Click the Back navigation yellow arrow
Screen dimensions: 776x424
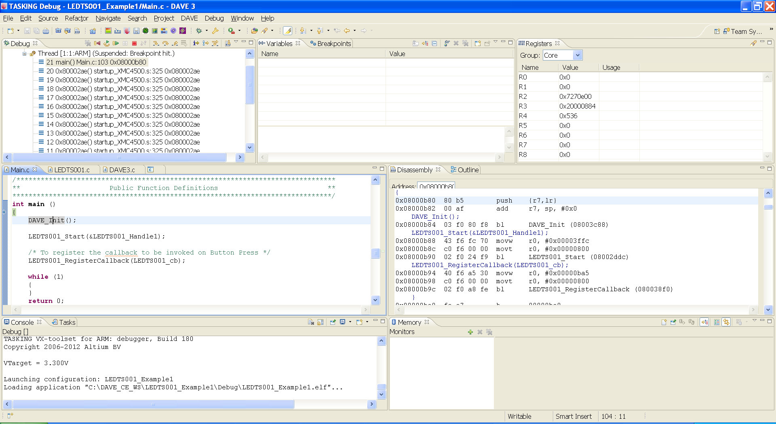(347, 31)
